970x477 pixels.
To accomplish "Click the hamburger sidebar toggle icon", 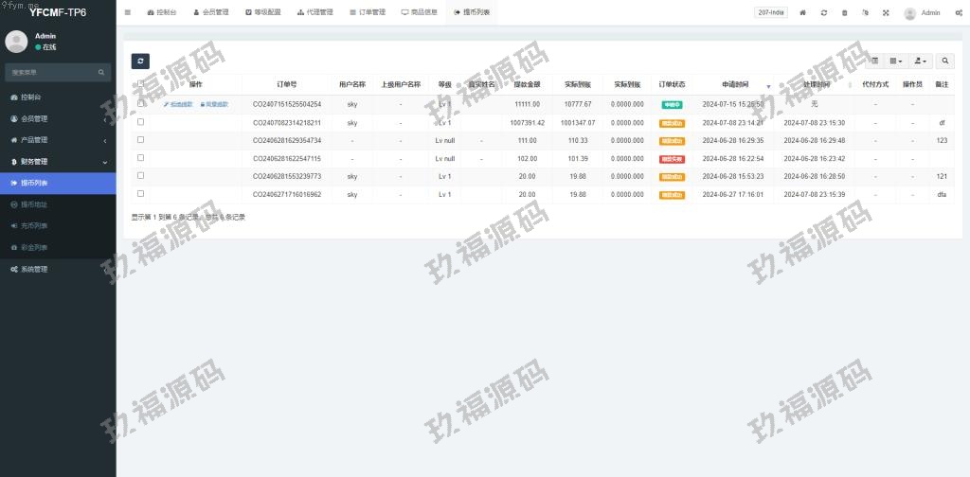I will (128, 12).
